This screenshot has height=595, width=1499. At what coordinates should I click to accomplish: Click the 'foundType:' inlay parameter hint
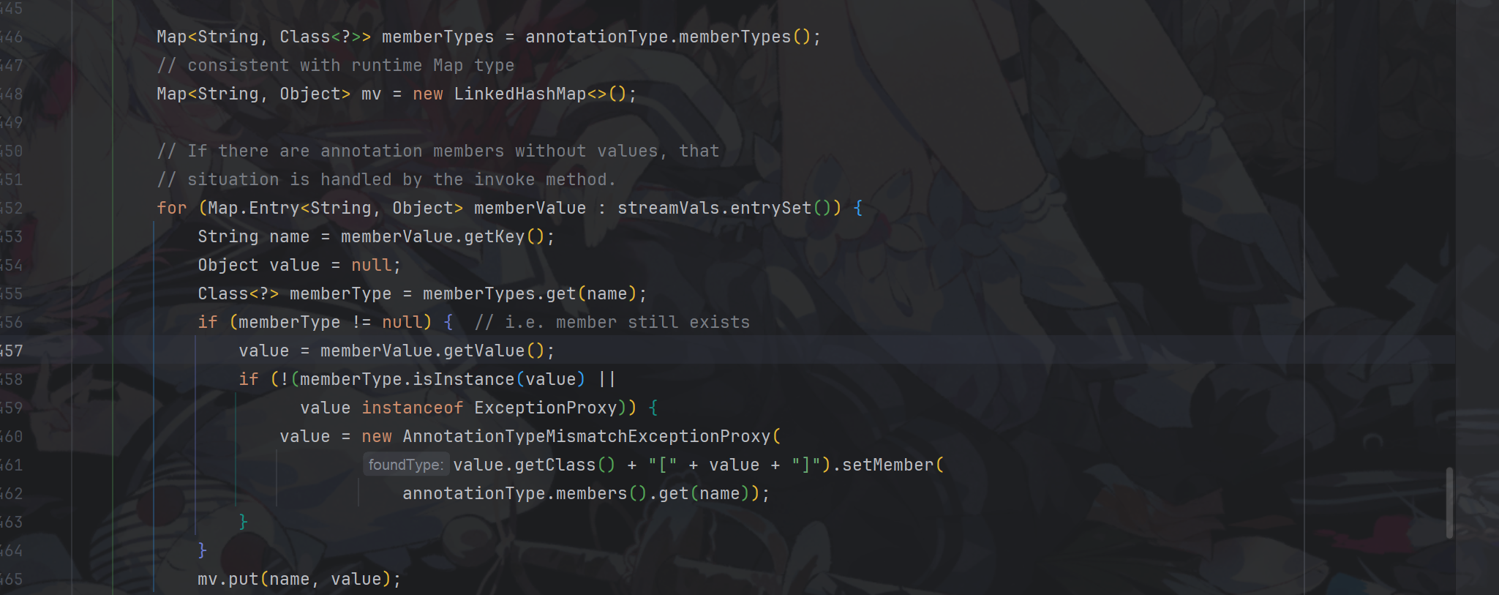(x=405, y=465)
